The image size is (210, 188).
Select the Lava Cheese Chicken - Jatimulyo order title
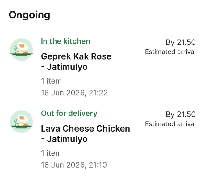coord(86,134)
